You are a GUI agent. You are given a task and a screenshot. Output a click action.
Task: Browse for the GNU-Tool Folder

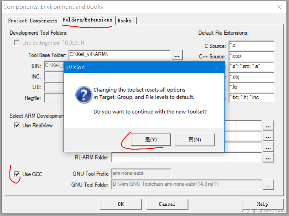coord(268,185)
